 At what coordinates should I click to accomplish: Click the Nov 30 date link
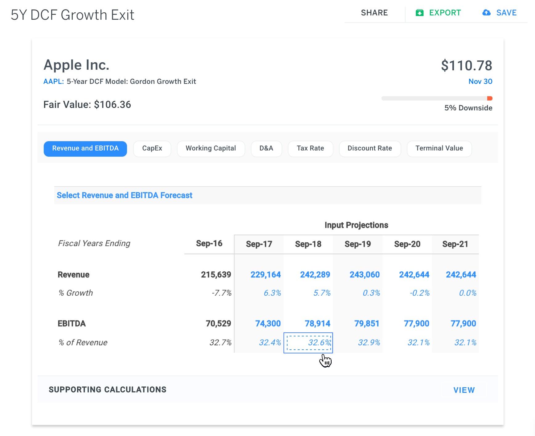click(480, 82)
